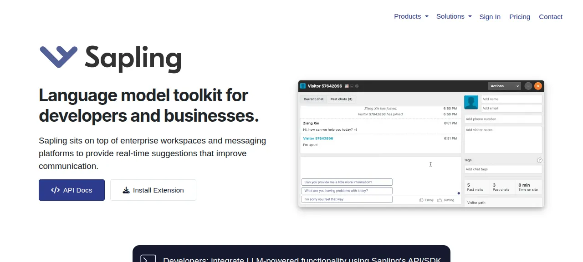Click the code brackets icon in API Docs
Viewport: 583px width, 262px height.
pyautogui.click(x=56, y=190)
